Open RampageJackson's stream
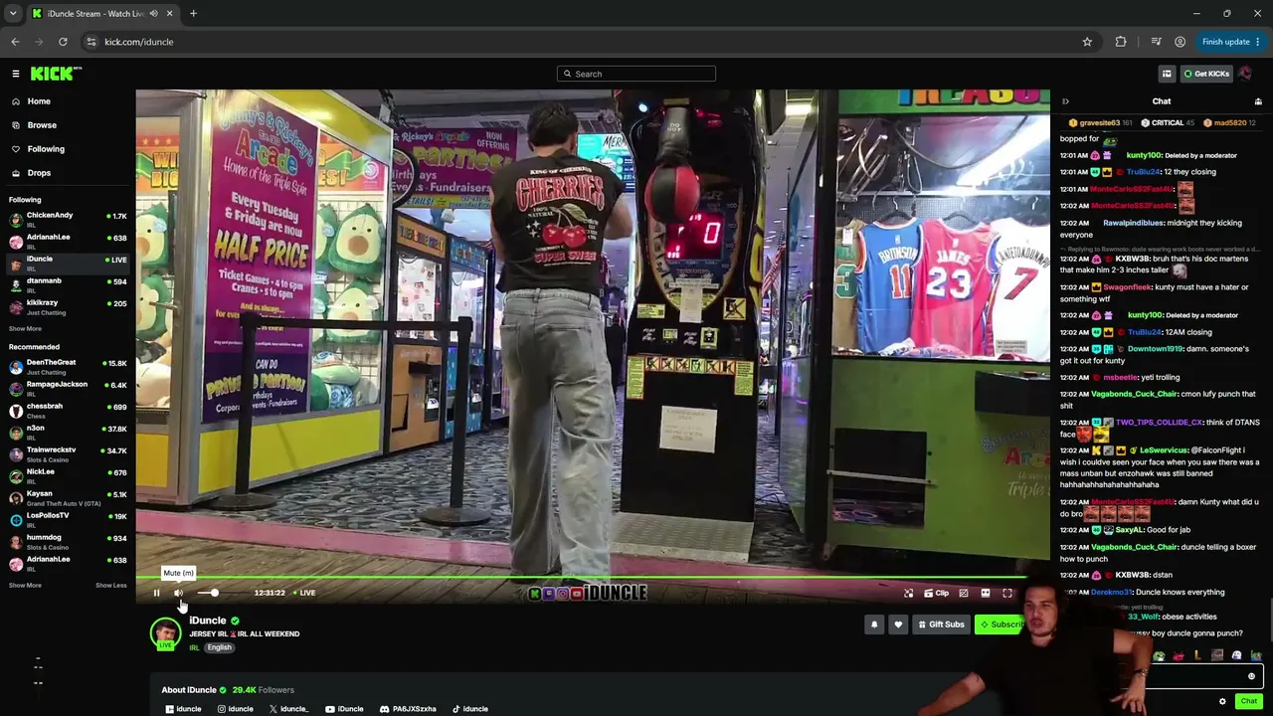Viewport: 1273px width, 716px height. [68, 388]
